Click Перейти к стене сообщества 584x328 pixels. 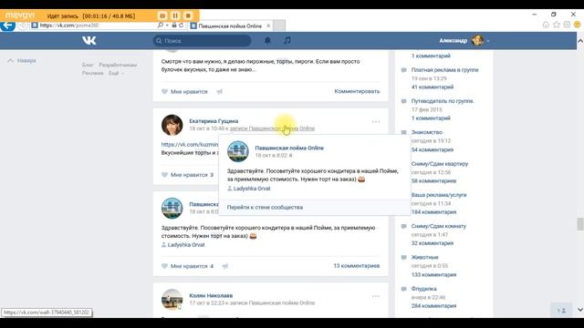click(x=265, y=207)
